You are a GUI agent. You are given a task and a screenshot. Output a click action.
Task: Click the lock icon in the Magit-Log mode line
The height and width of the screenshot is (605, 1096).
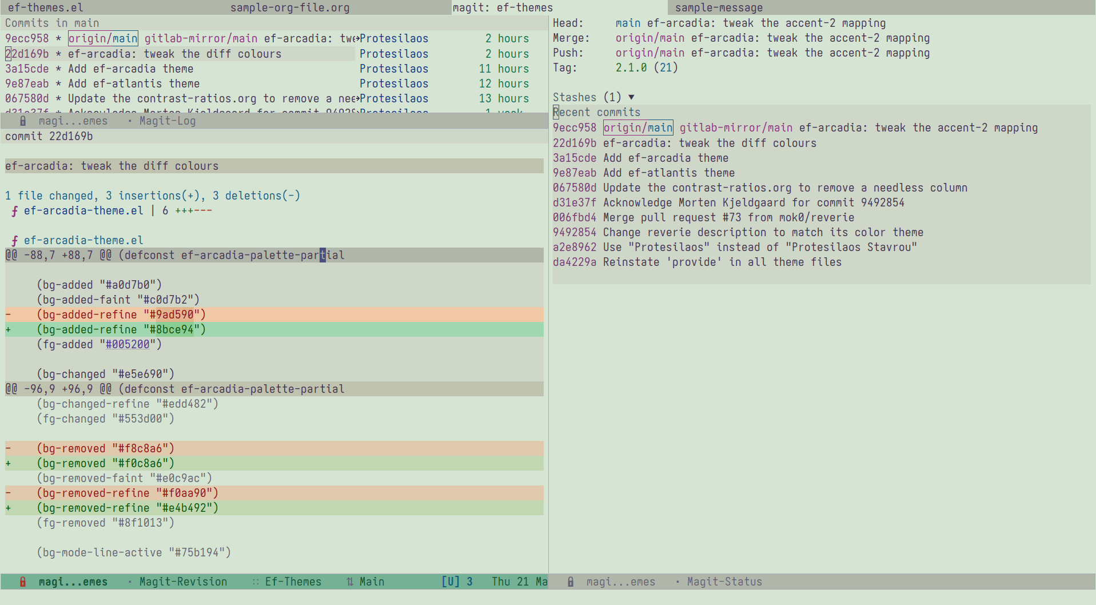(23, 121)
